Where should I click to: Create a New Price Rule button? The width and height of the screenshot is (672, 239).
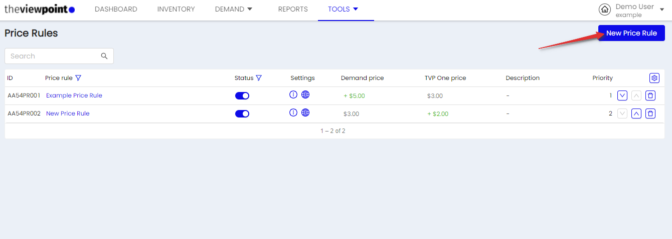(631, 33)
